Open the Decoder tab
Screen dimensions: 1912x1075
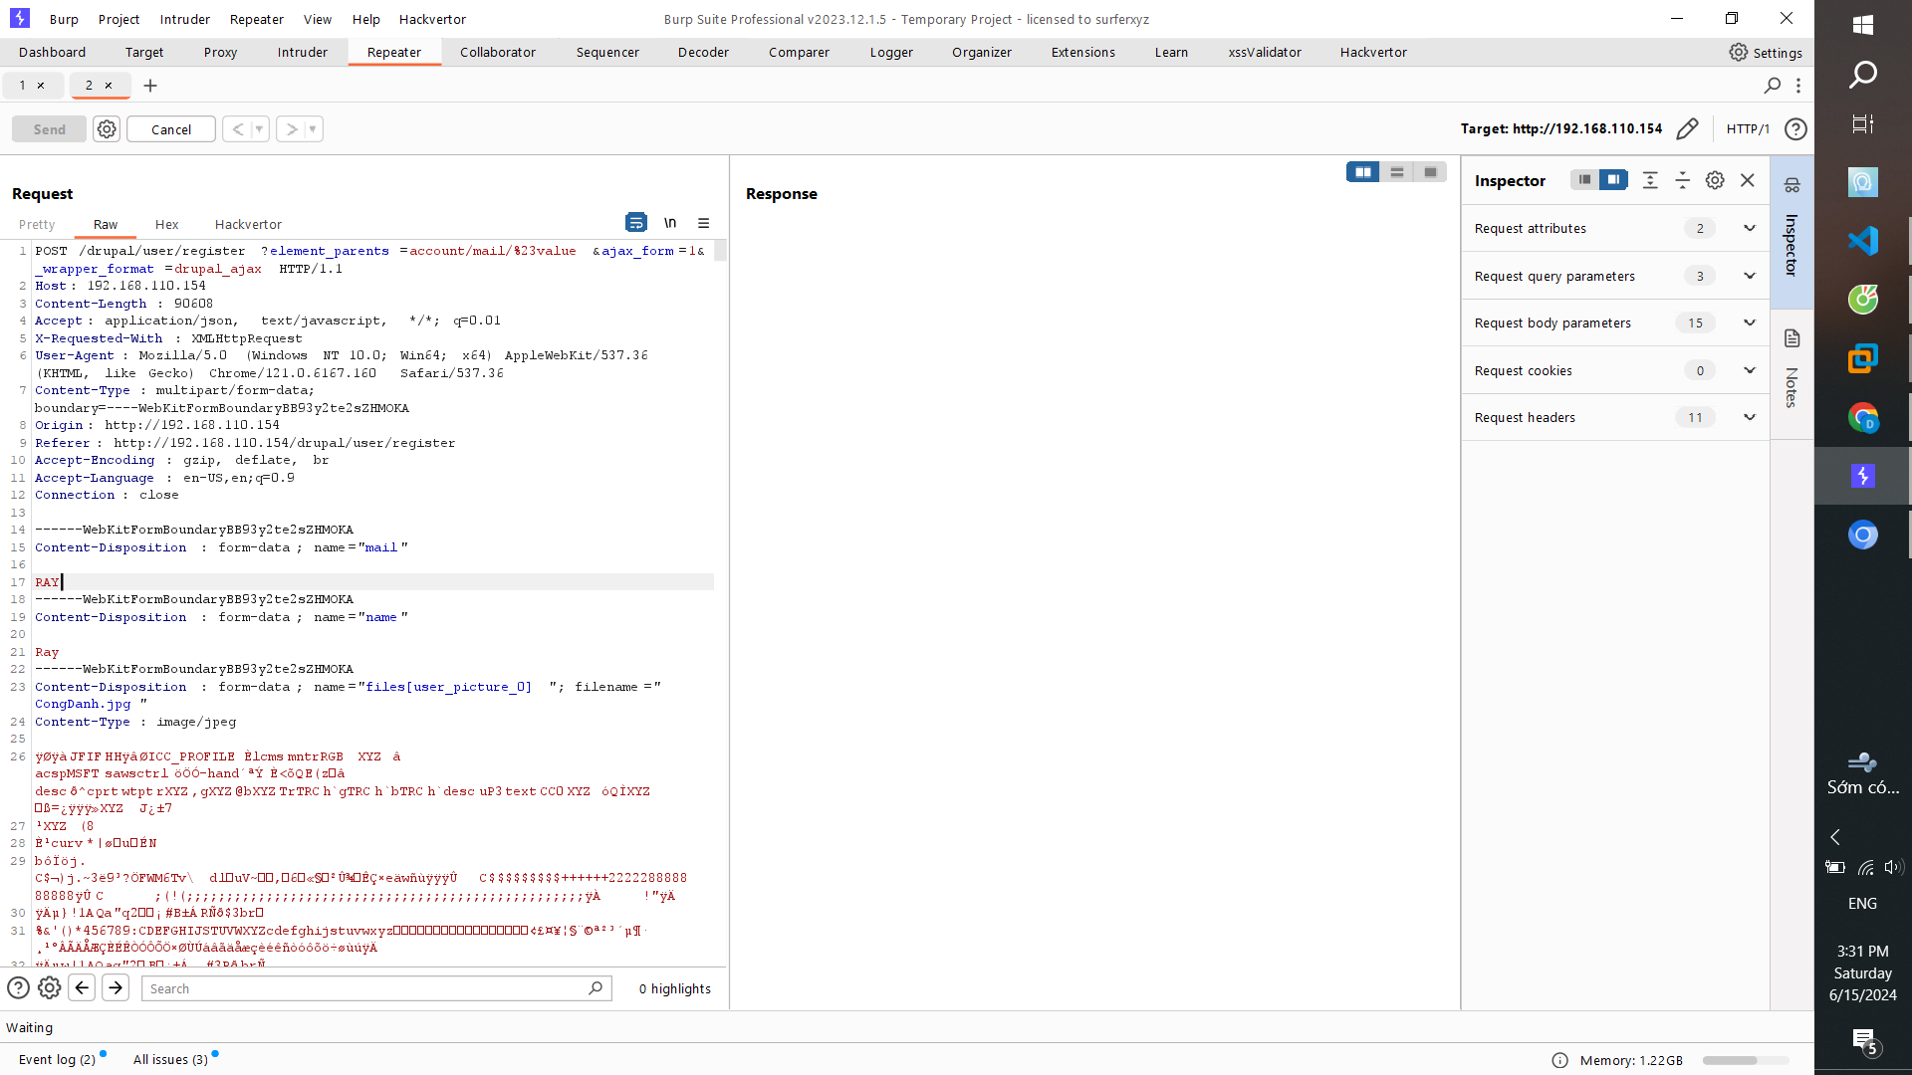tap(703, 53)
